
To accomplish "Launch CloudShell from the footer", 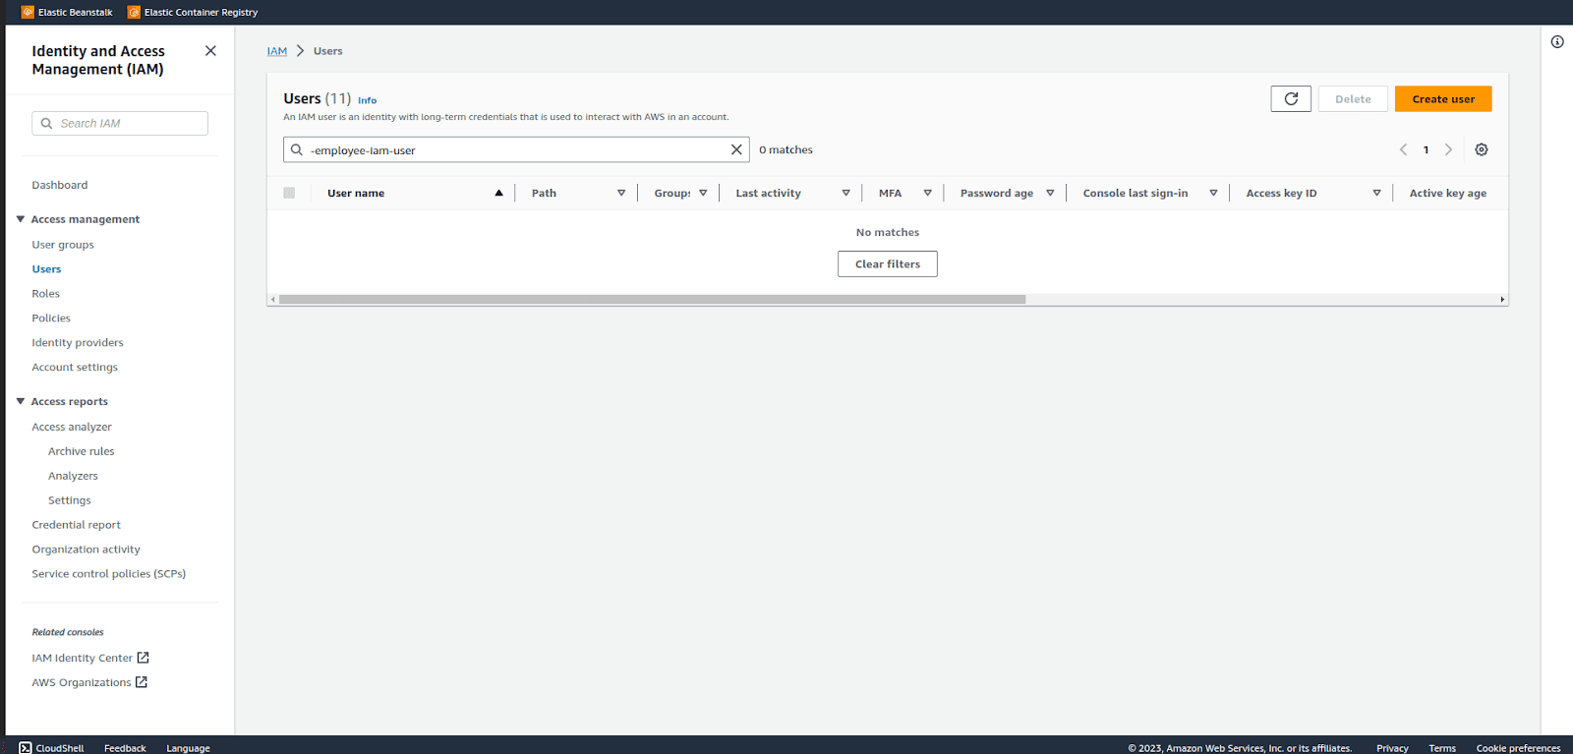I will [x=51, y=748].
